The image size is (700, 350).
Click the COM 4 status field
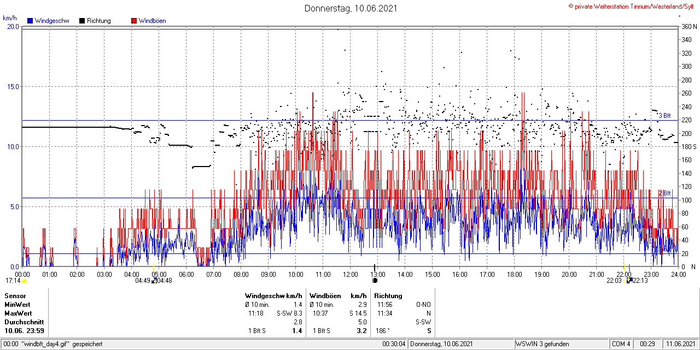621,344
